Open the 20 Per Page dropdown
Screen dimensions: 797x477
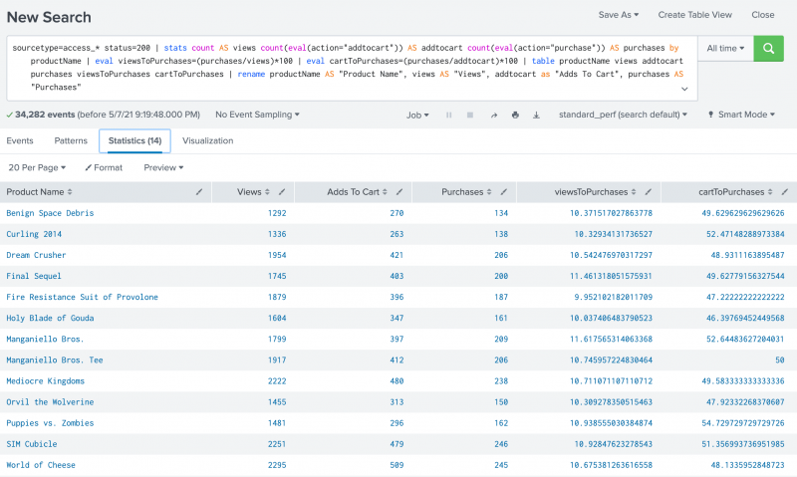click(x=37, y=167)
